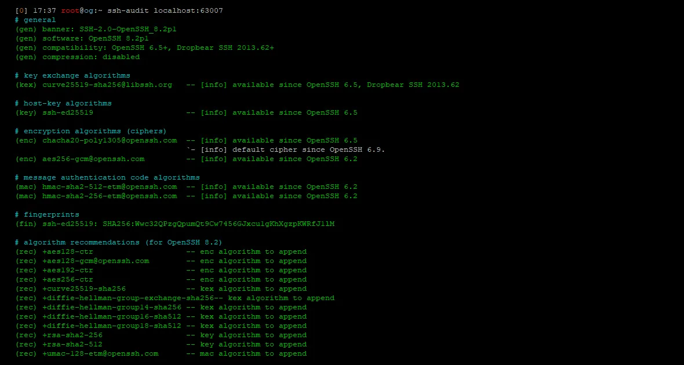Click the '# encryption algorithms (ciphers)' heading
This screenshot has height=365, width=684.
point(91,131)
